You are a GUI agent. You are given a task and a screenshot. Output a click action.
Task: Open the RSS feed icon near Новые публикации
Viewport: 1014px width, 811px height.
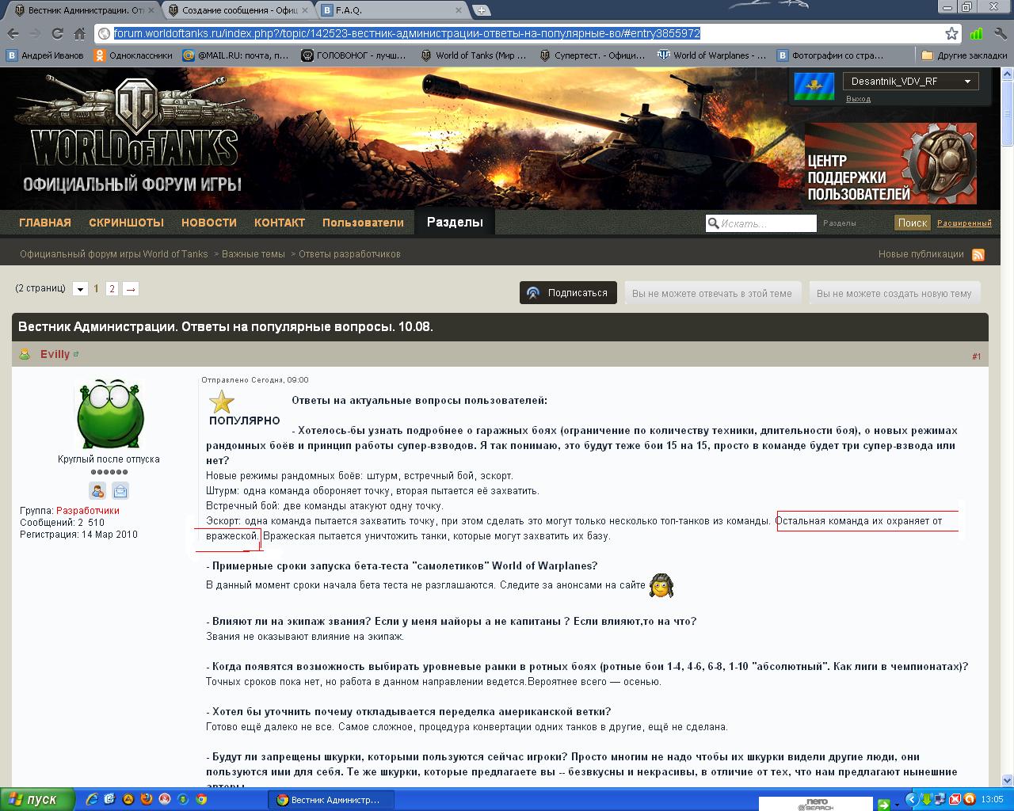pos(978,254)
